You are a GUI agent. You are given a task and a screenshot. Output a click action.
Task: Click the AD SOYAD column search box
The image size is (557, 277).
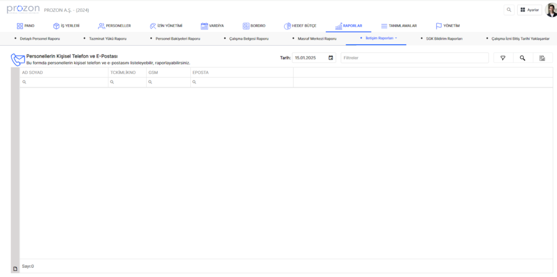pyautogui.click(x=64, y=82)
